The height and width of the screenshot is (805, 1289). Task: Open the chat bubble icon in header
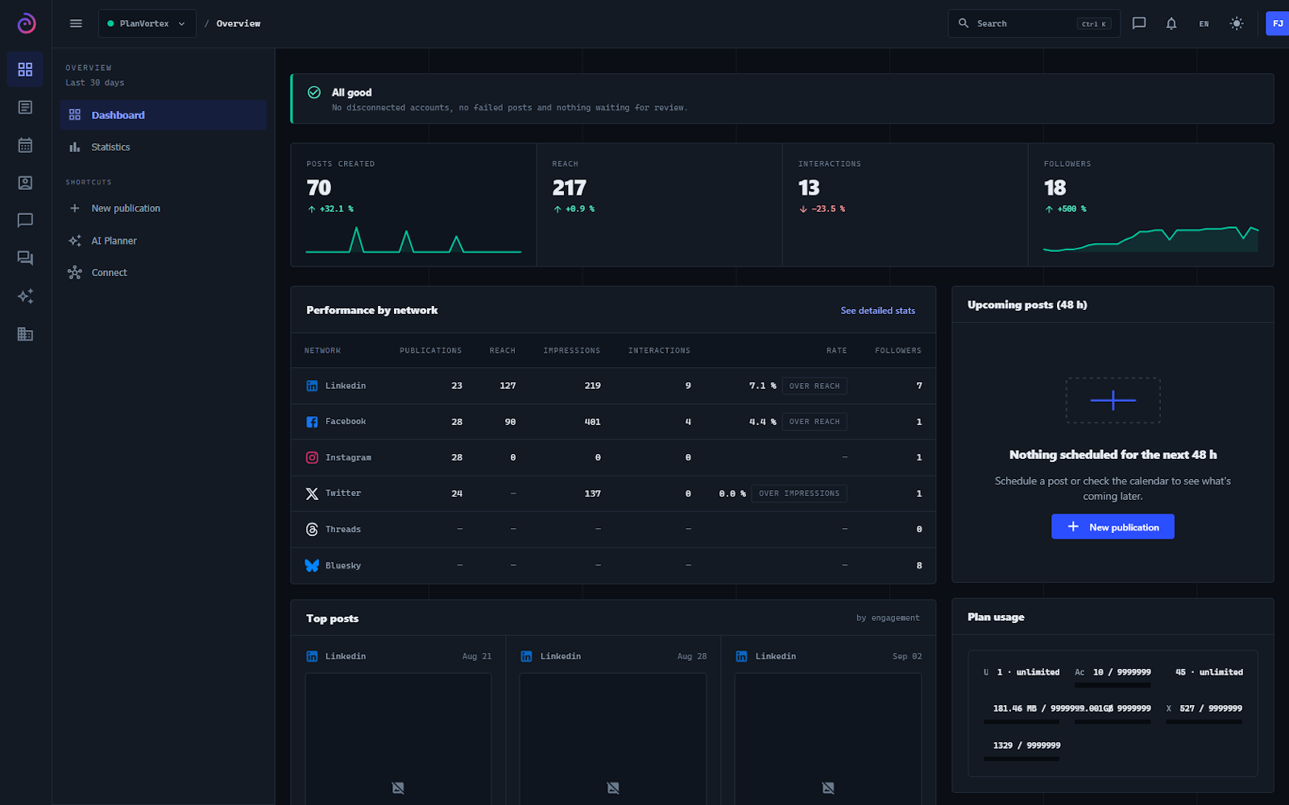point(1139,23)
